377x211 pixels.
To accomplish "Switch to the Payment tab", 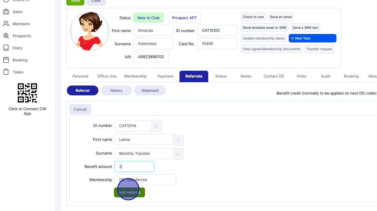I will click(165, 76).
